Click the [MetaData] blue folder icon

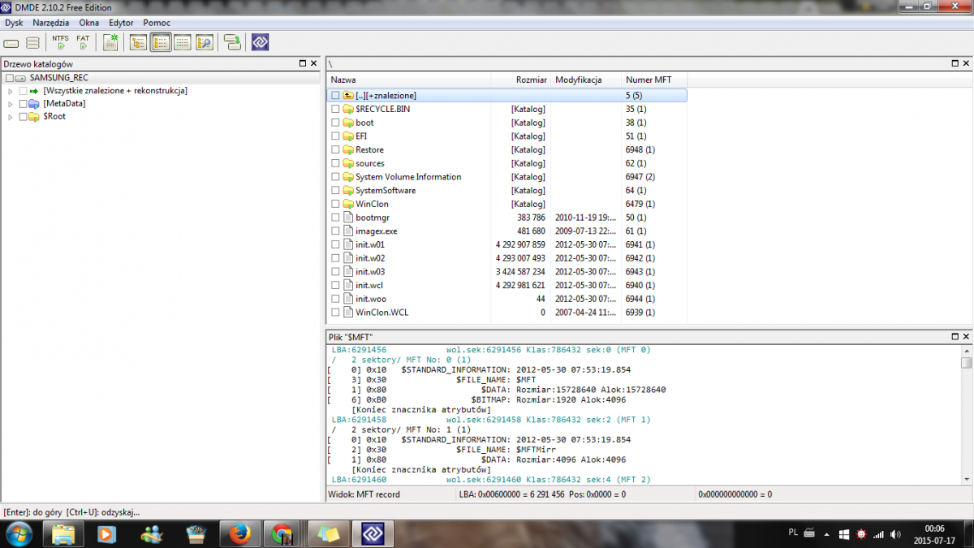pyautogui.click(x=34, y=104)
